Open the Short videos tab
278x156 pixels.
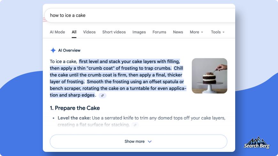(x=114, y=32)
